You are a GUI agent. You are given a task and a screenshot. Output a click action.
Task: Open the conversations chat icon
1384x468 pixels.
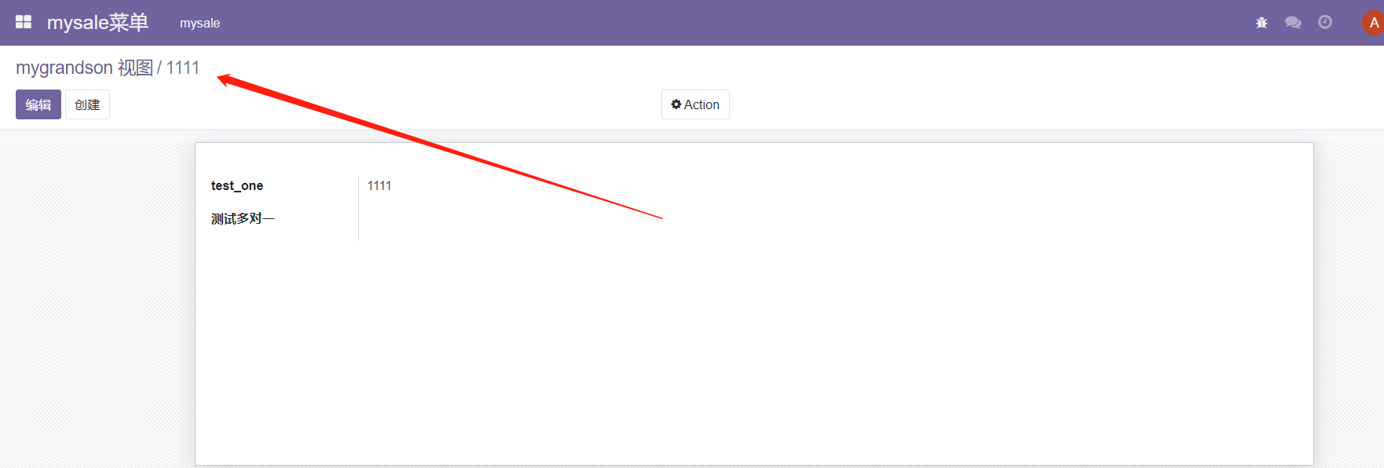pyautogui.click(x=1293, y=23)
